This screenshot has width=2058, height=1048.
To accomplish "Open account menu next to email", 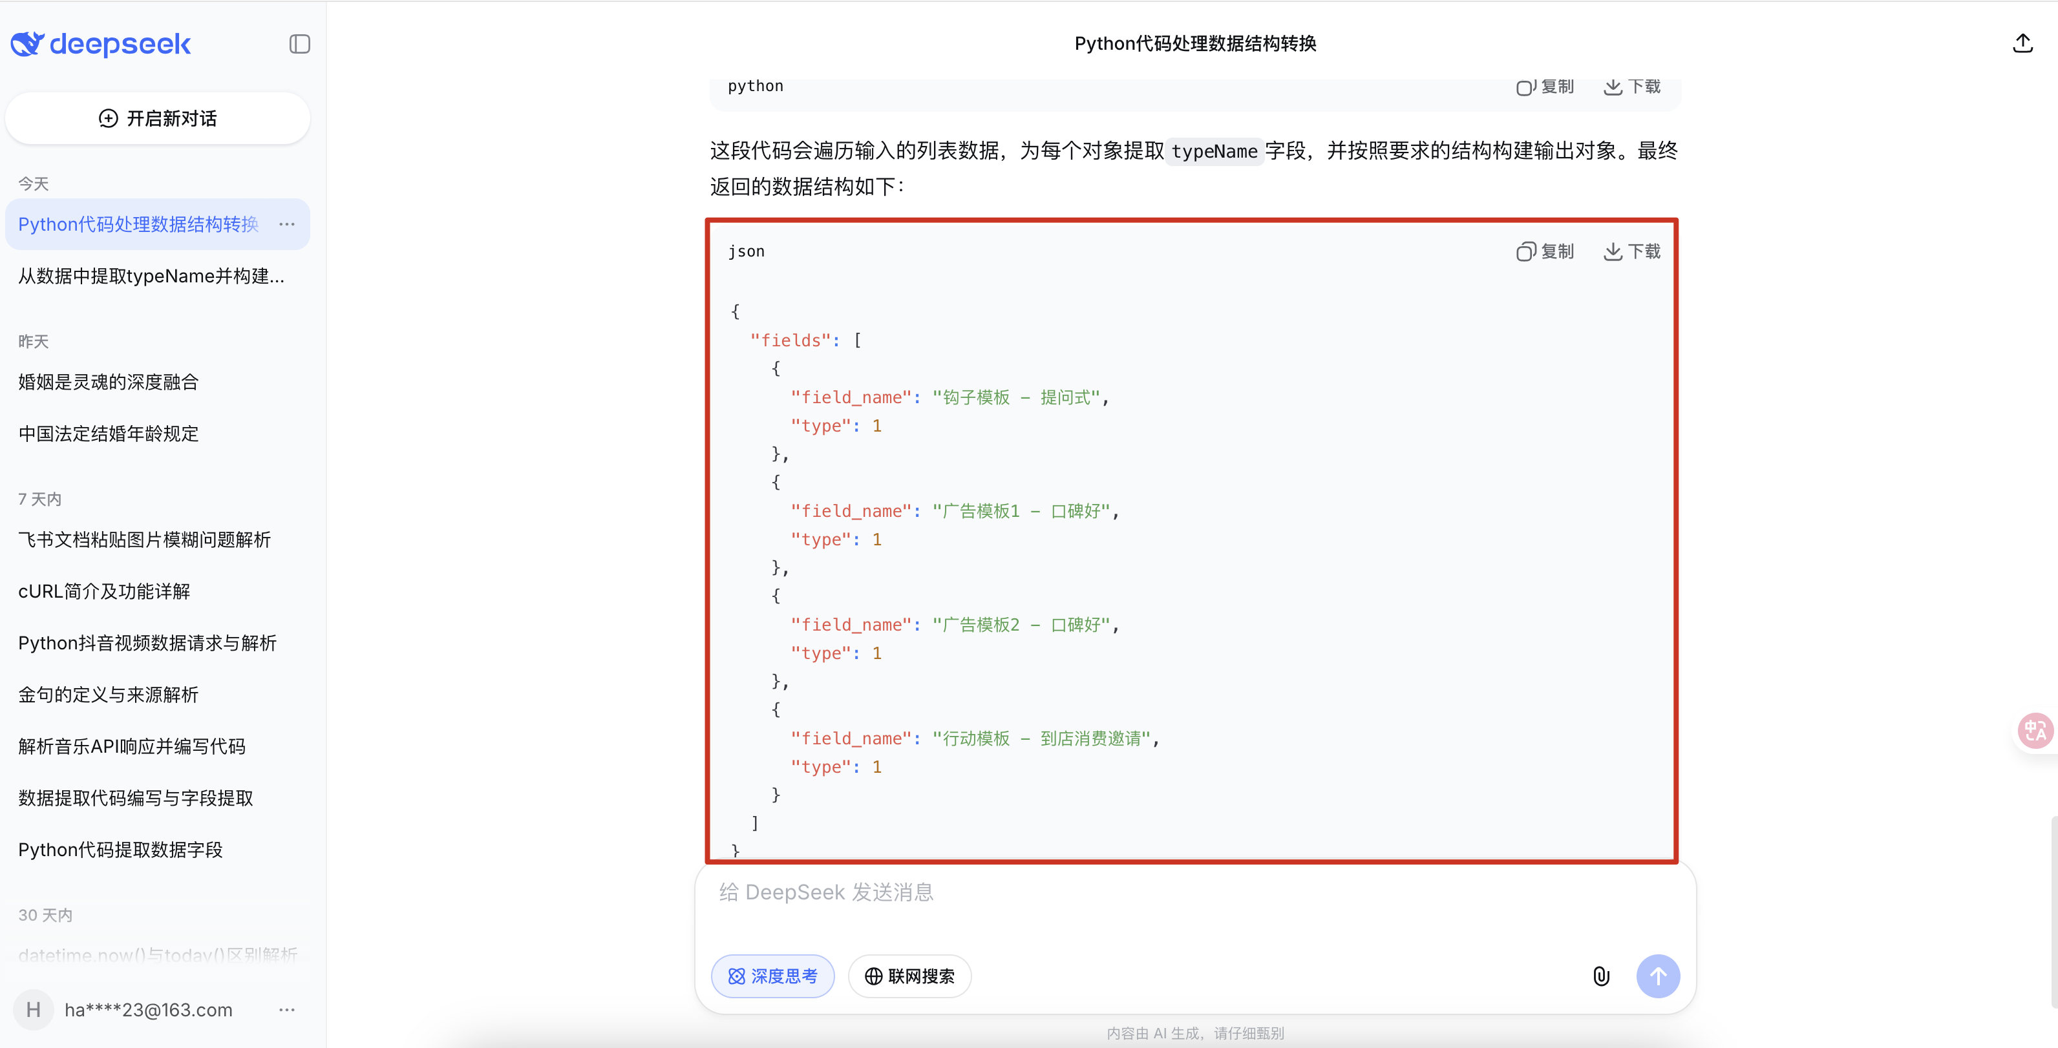I will pyautogui.click(x=287, y=1010).
